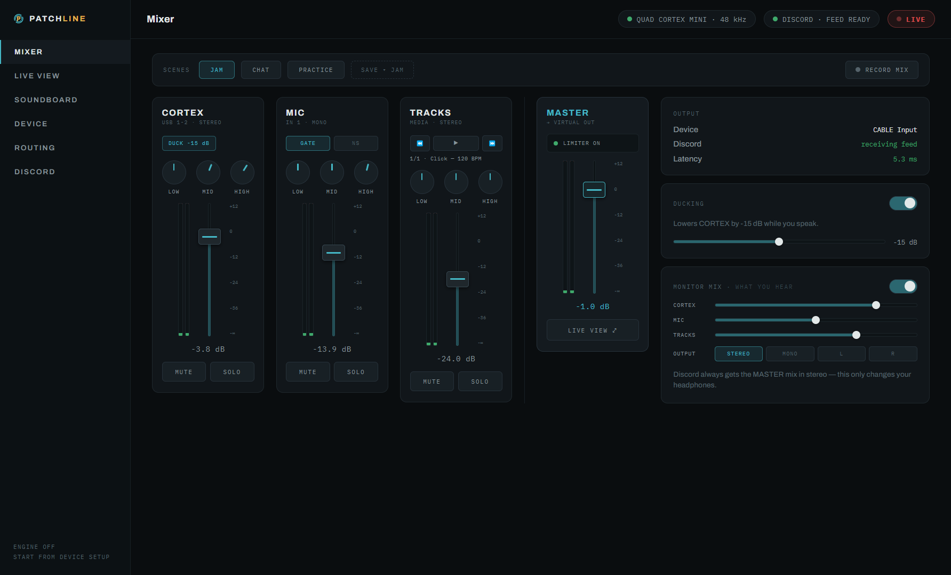Click the red LIVE status button

tap(911, 19)
